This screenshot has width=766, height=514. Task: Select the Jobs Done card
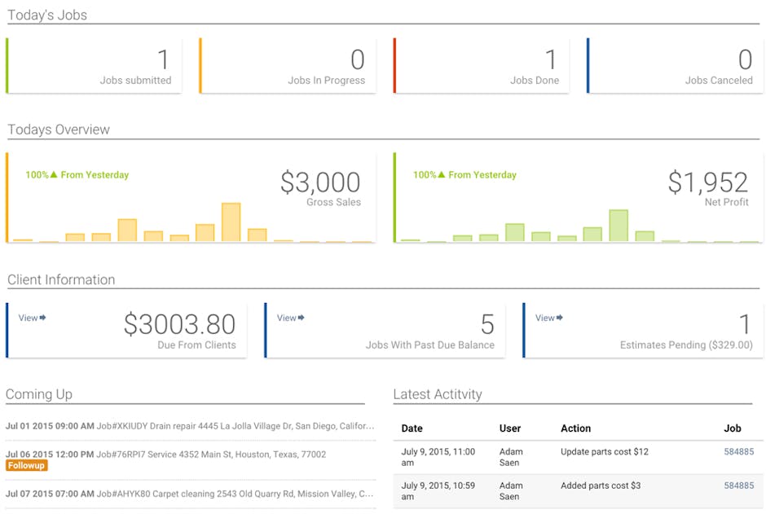(481, 65)
